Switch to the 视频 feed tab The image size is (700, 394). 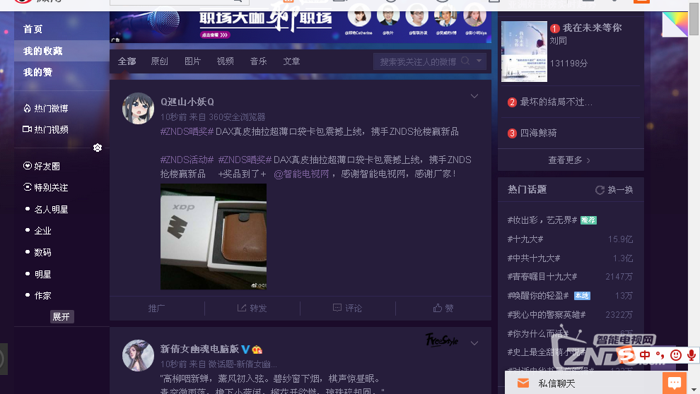[225, 61]
